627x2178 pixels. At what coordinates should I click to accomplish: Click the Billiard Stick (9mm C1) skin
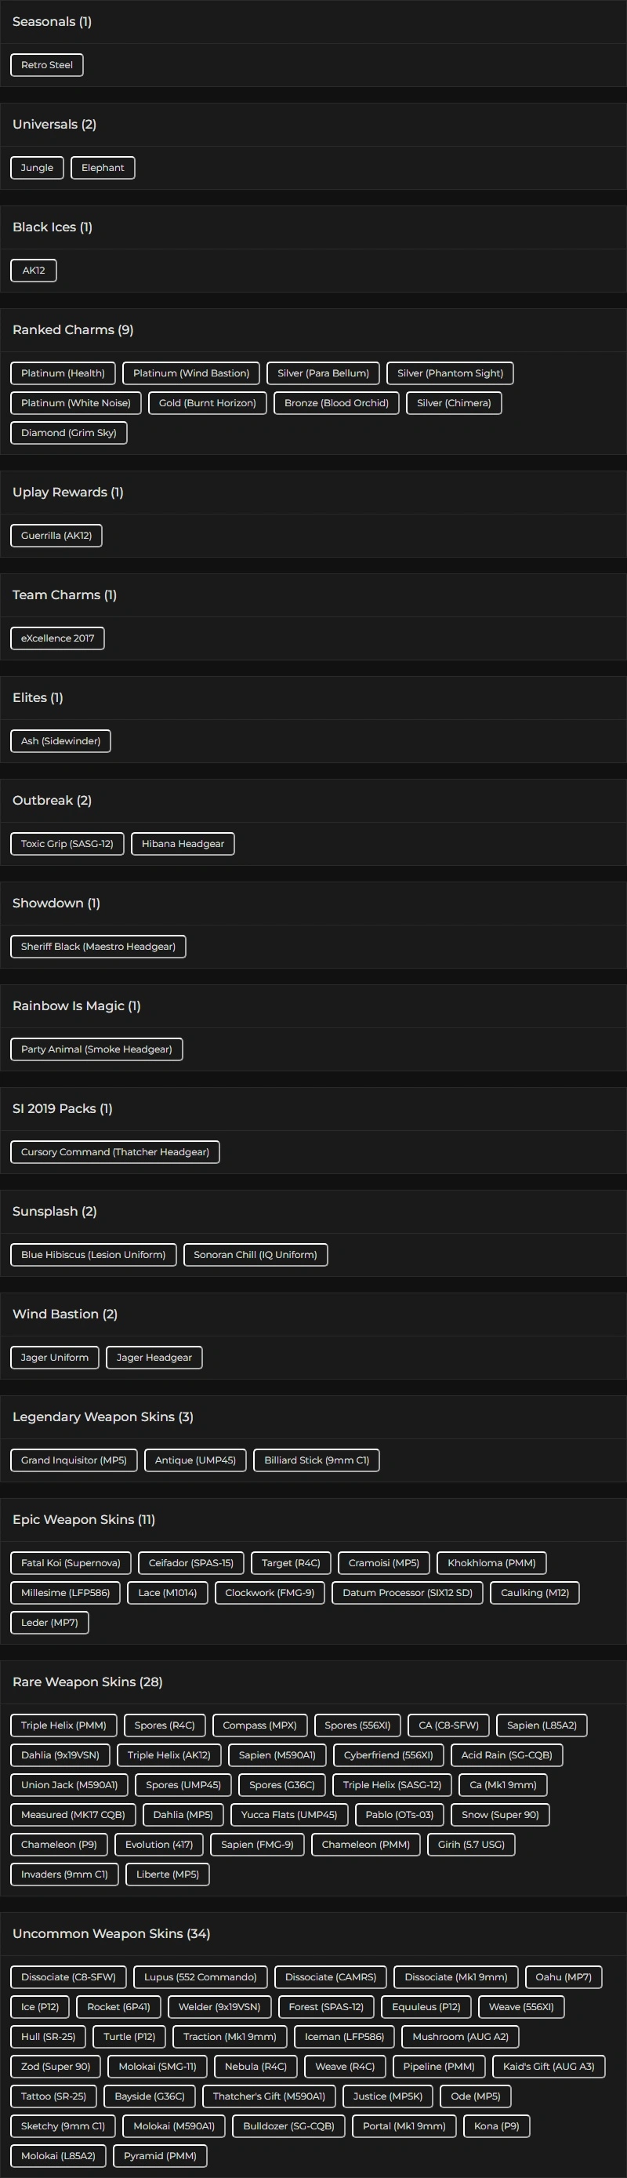tap(316, 1460)
